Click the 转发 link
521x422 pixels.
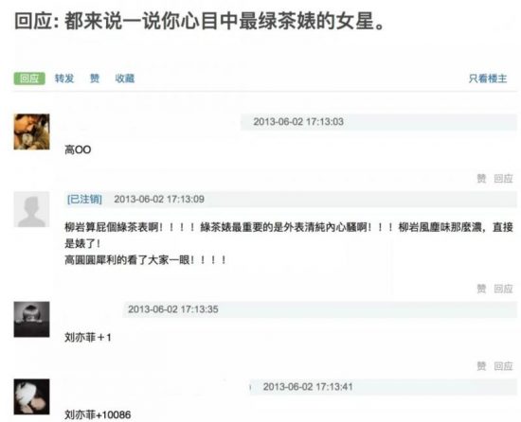point(64,79)
